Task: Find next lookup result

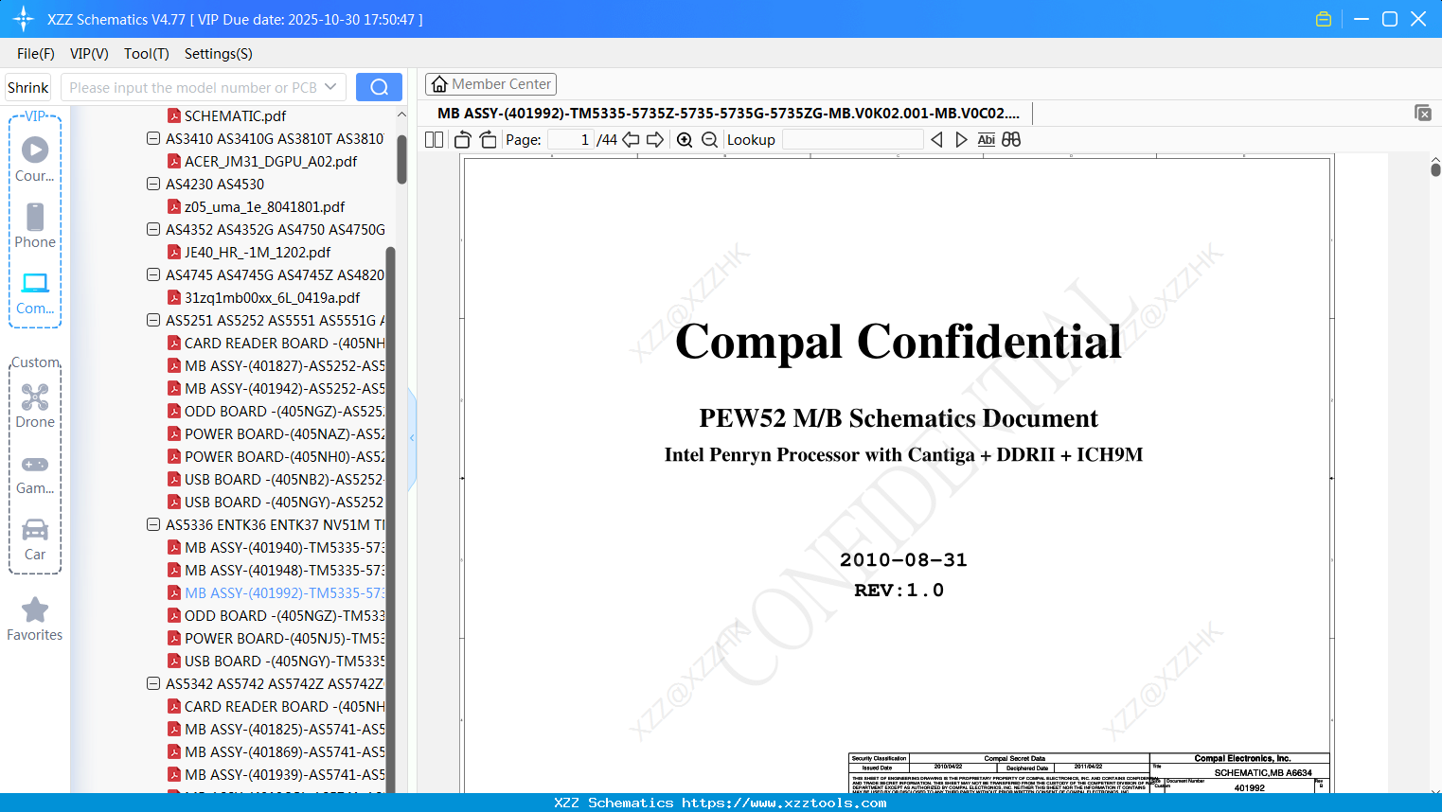Action: tap(961, 139)
